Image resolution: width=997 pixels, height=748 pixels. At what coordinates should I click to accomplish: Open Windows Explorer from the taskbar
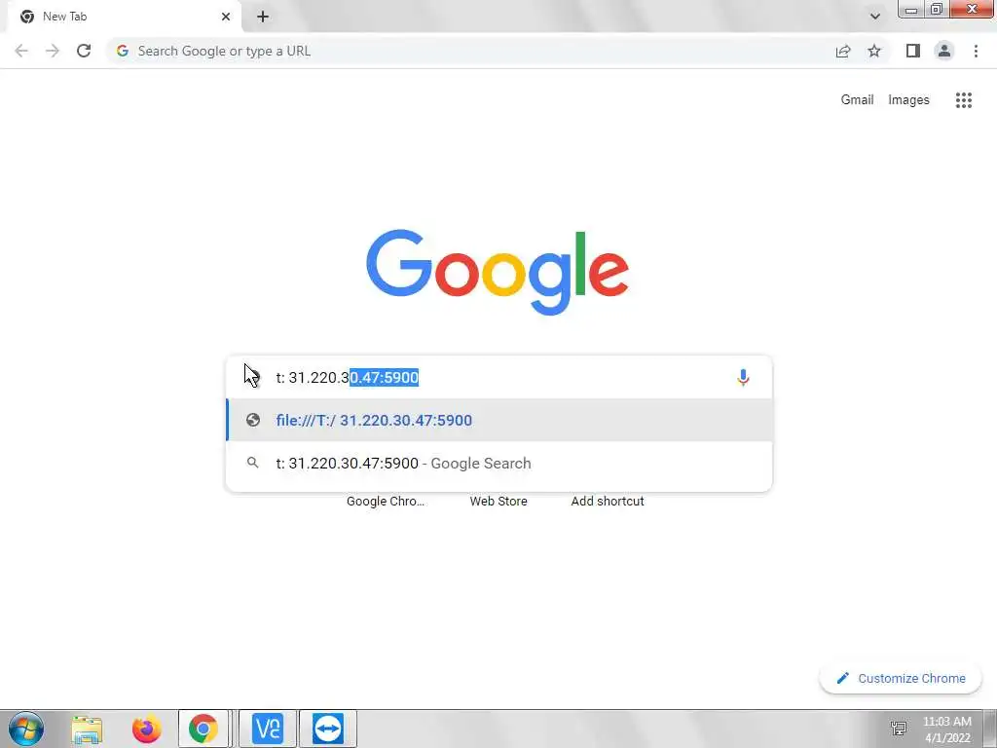(x=87, y=729)
